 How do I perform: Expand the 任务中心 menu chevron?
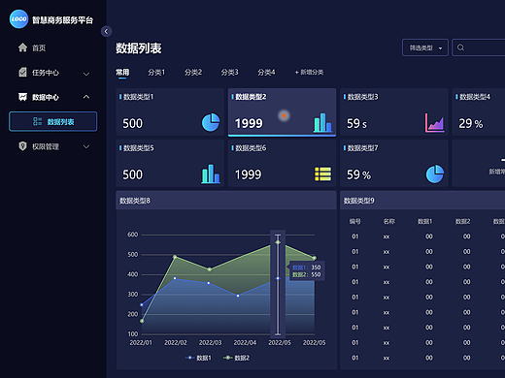point(86,74)
